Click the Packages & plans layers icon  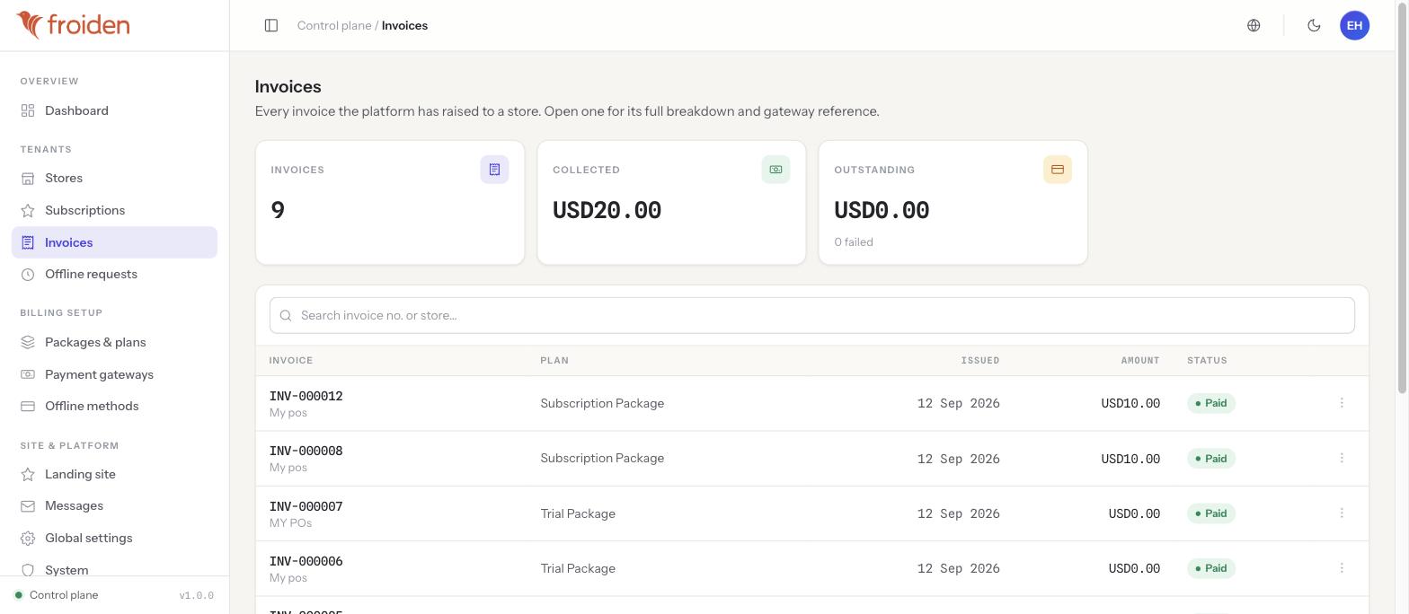click(x=28, y=342)
